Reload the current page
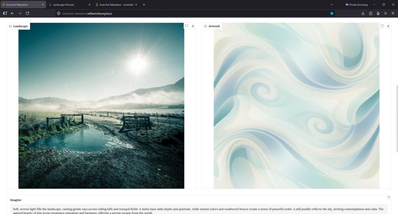The image size is (398, 214). pyautogui.click(x=27, y=13)
